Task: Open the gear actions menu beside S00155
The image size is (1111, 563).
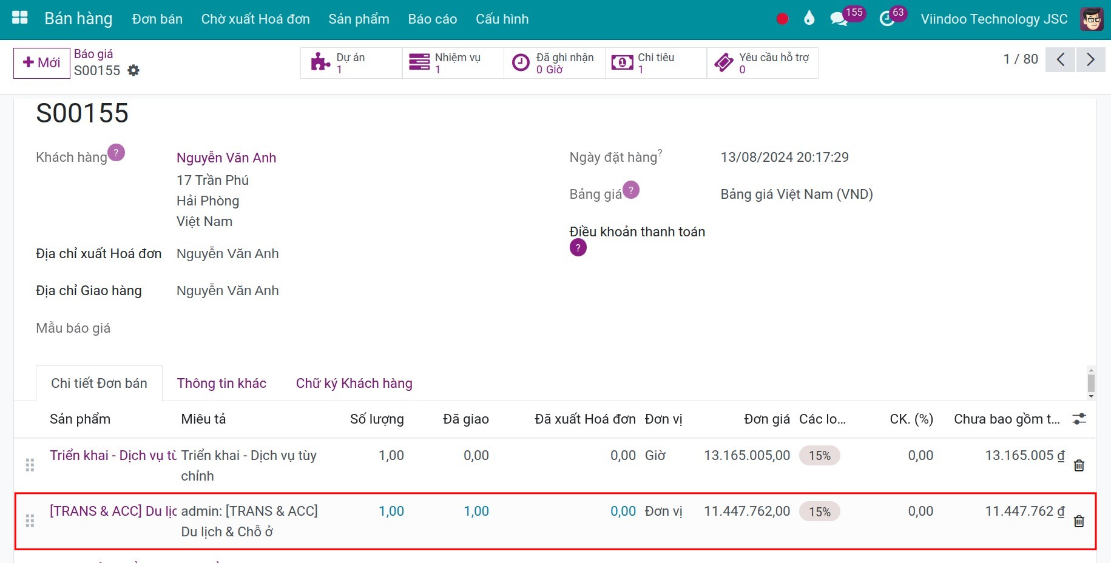Action: click(133, 71)
